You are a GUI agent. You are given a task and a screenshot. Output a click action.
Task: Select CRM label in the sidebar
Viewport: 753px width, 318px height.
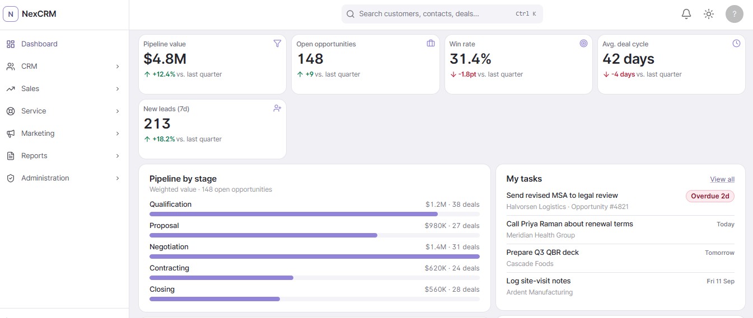click(x=29, y=67)
